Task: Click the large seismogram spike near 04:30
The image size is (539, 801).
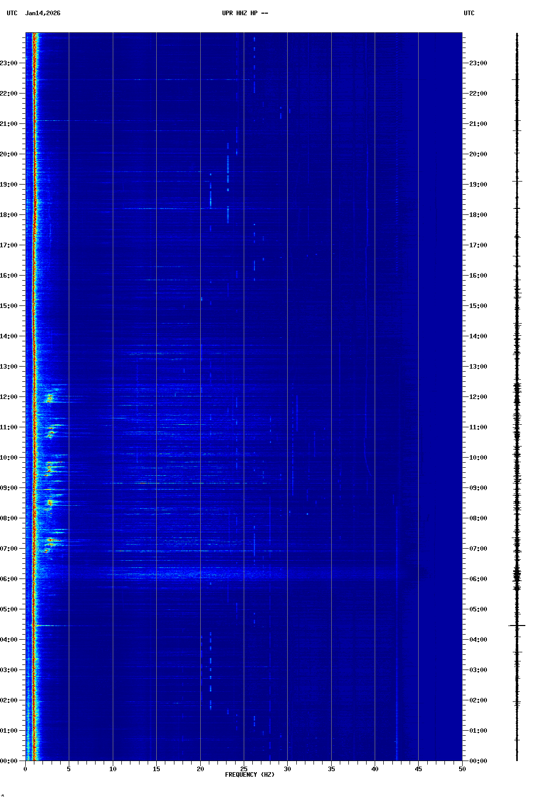Action: [x=517, y=626]
